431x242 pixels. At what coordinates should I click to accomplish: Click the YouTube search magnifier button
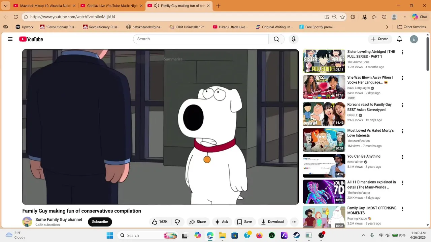pos(276,39)
